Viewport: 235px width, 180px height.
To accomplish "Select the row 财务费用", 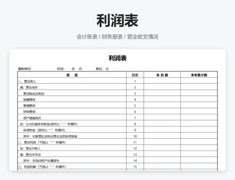I will click(x=117, y=111).
